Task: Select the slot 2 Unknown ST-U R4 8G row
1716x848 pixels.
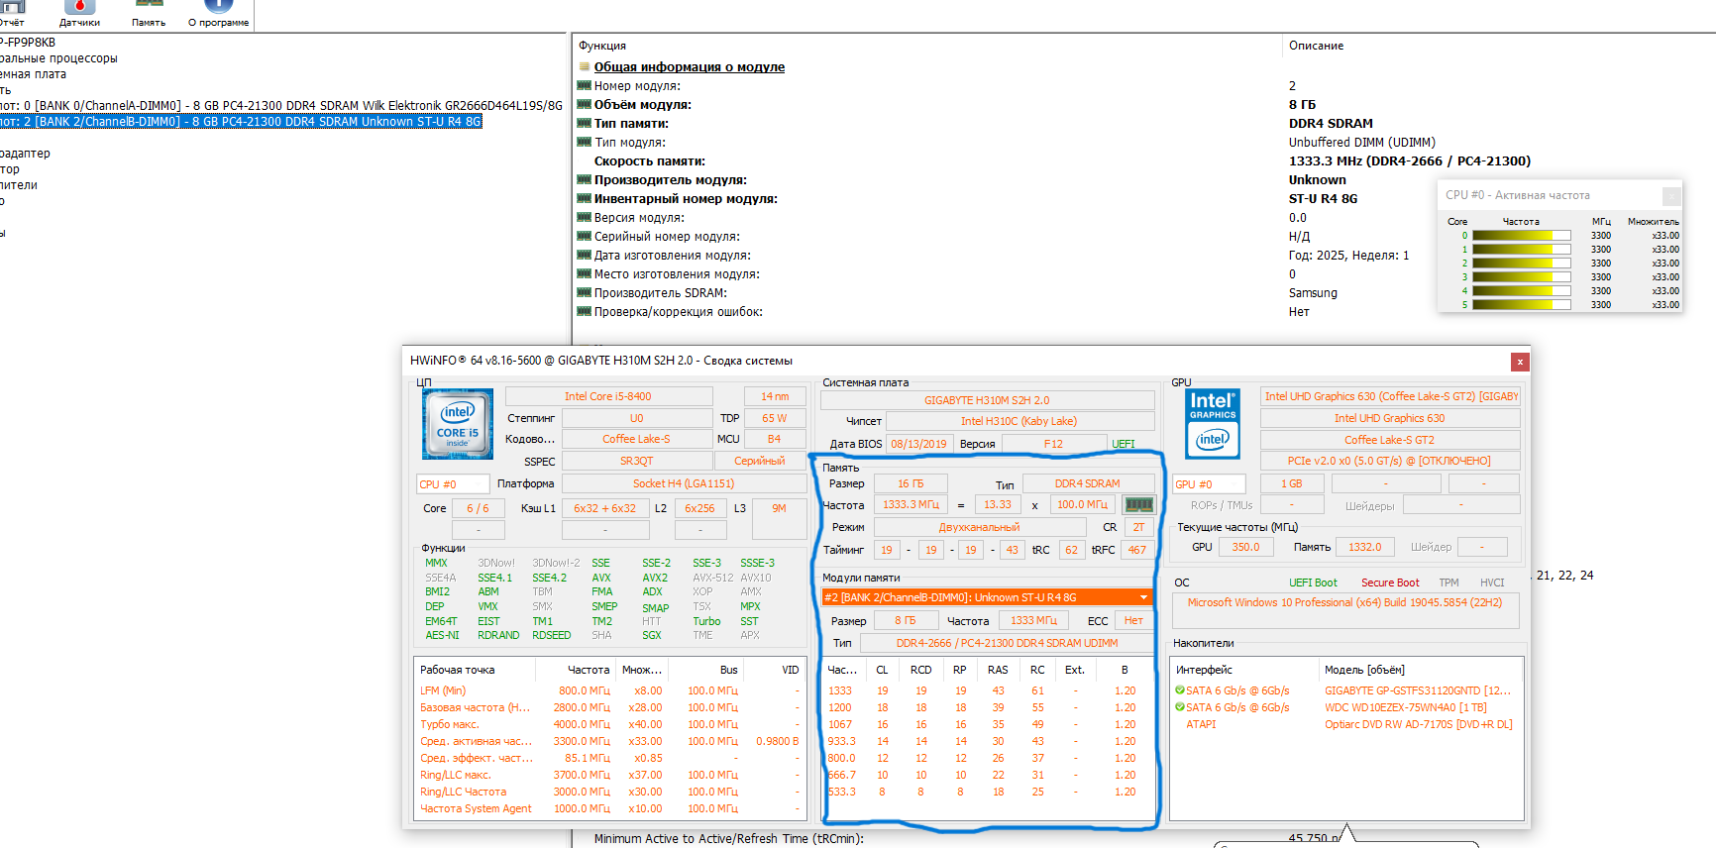Action: (x=241, y=122)
